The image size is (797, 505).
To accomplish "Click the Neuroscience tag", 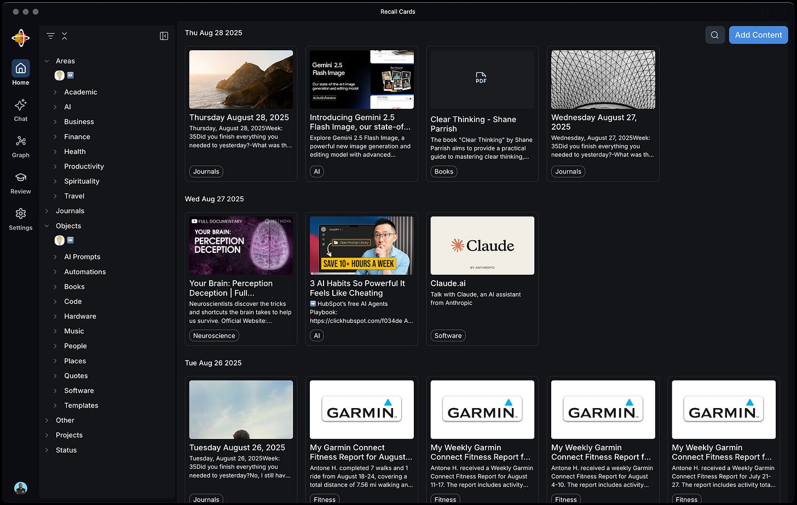I will (x=214, y=335).
